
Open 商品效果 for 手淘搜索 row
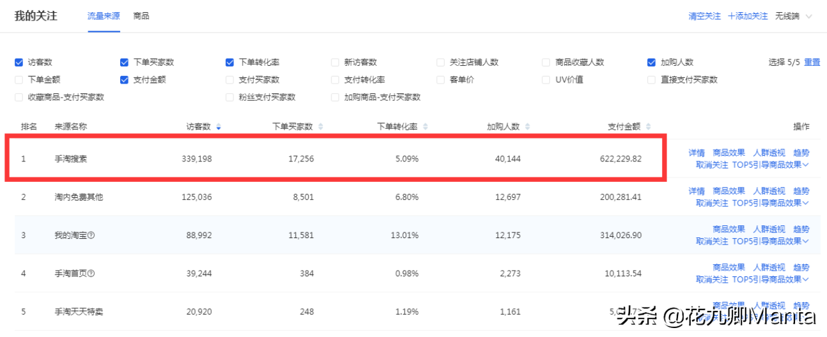(729, 153)
